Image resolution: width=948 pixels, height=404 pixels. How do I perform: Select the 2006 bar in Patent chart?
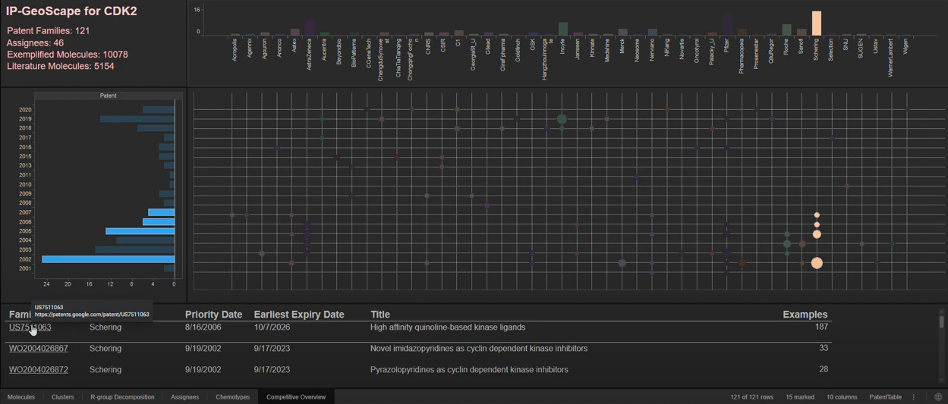tap(159, 222)
